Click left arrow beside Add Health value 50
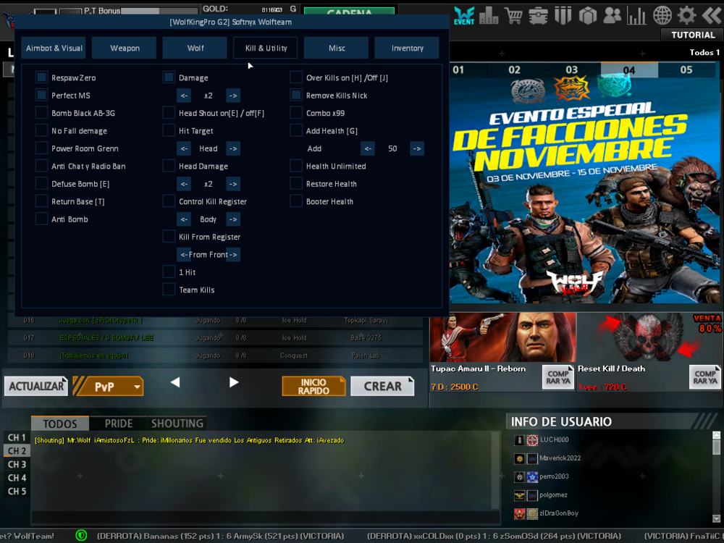The image size is (724, 543). (x=368, y=148)
